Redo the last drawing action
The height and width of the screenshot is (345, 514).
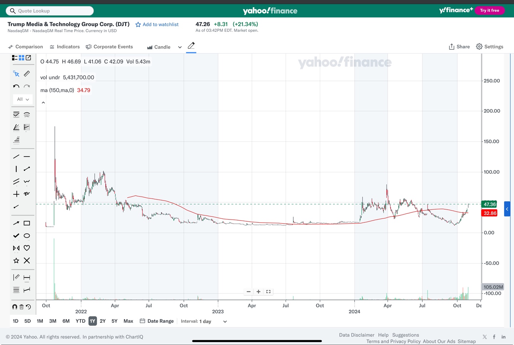[27, 86]
